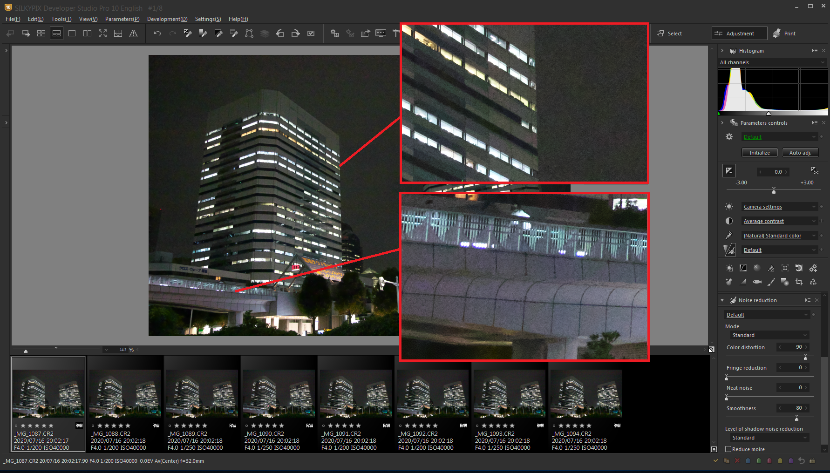This screenshot has width=830, height=473.
Task: Rotate image counterclockwise
Action: click(x=280, y=34)
